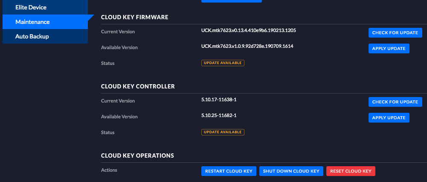Click controller Update Available status badge
Viewport: 427px width, 182px height.
click(223, 132)
